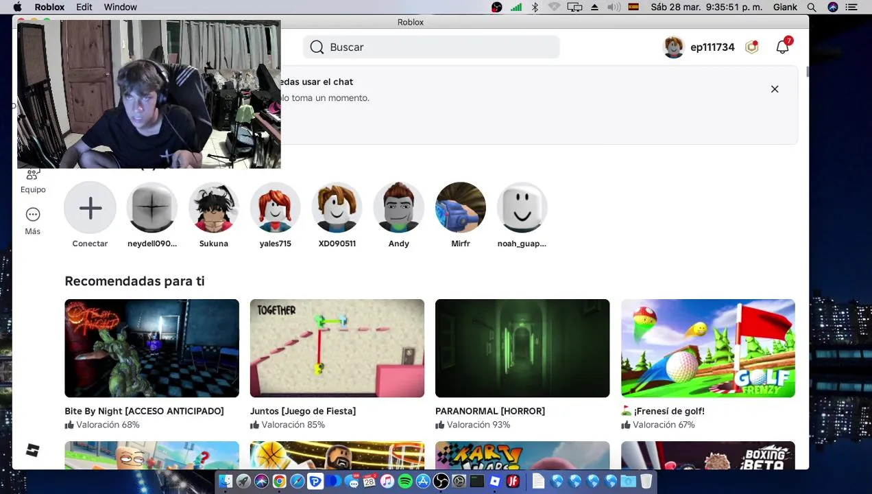Open Launchpad from the Dock
Image resolution: width=872 pixels, height=494 pixels.
[243, 481]
